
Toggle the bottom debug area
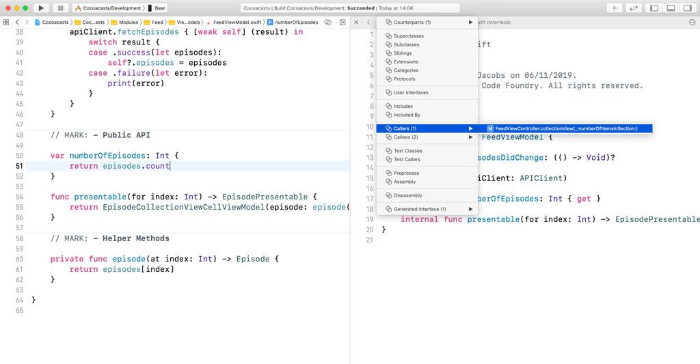671,8
